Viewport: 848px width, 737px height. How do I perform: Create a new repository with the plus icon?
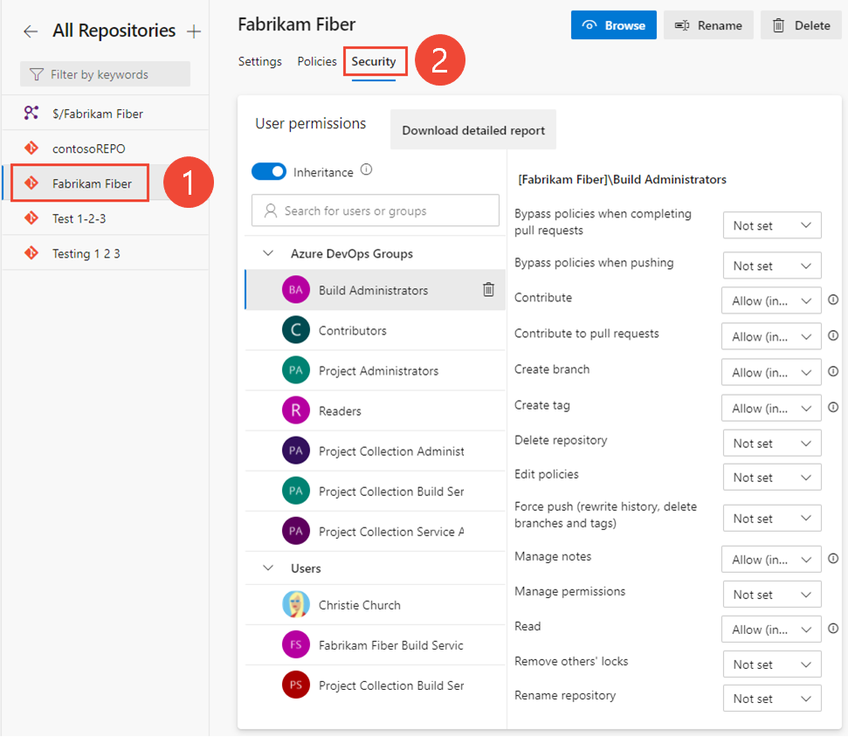tap(192, 30)
